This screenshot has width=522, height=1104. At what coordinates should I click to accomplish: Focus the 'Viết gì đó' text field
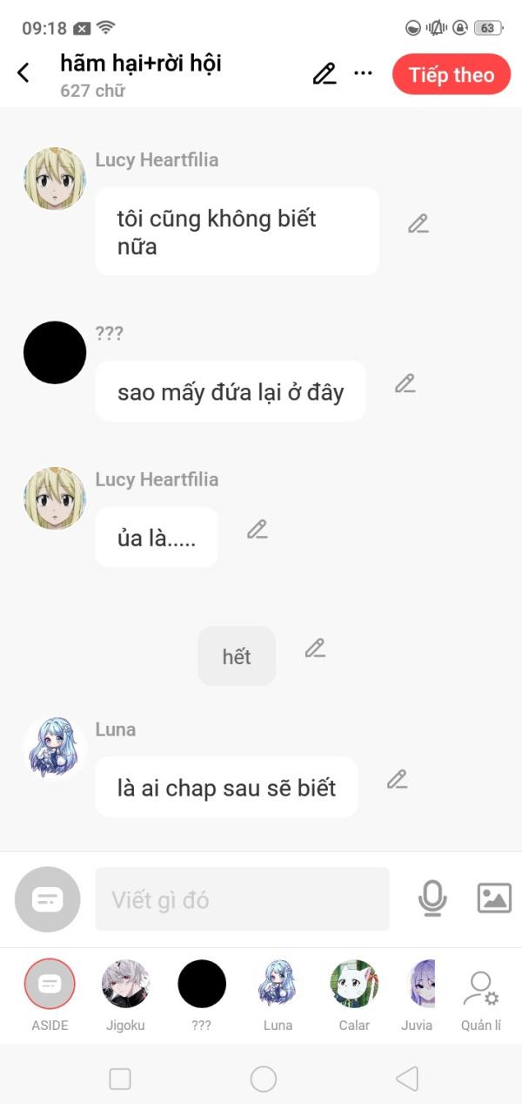point(242,899)
